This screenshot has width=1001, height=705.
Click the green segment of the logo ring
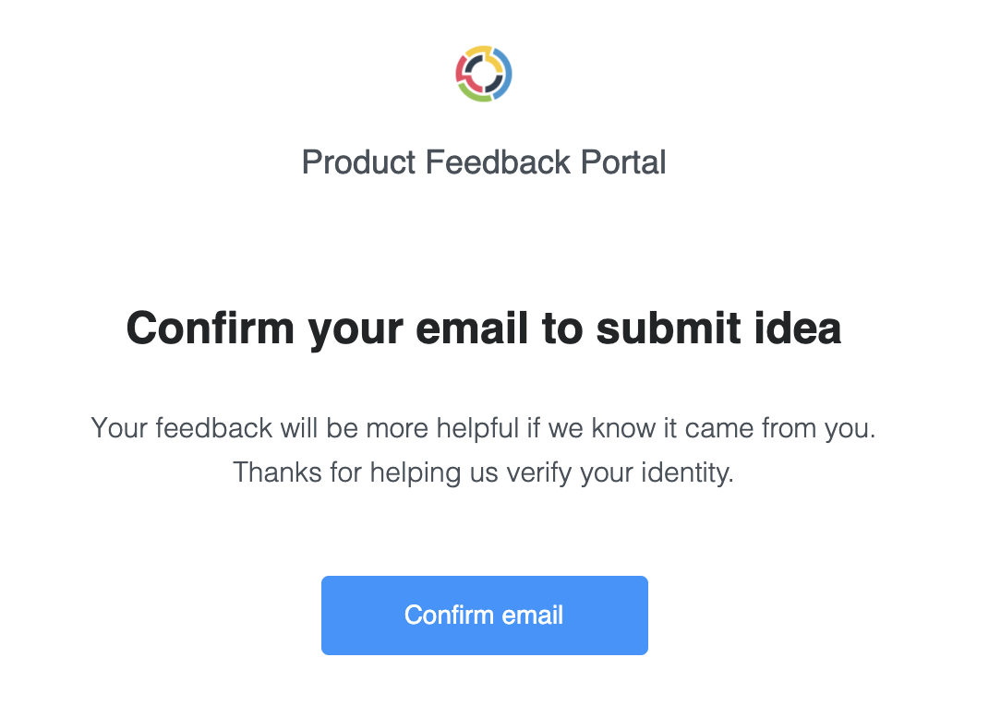476,98
